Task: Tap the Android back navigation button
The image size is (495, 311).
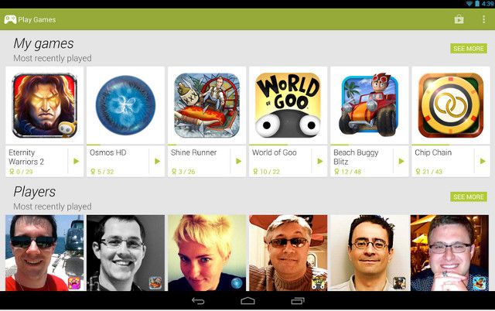Action: 198,301
